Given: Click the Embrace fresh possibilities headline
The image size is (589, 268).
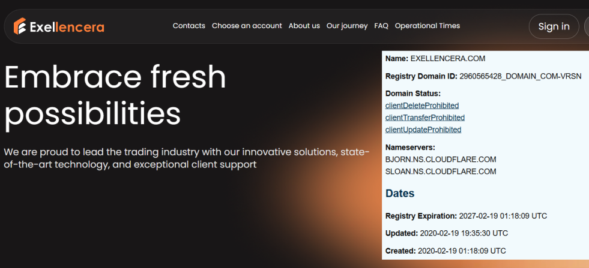Looking at the screenshot, I should point(115,95).
